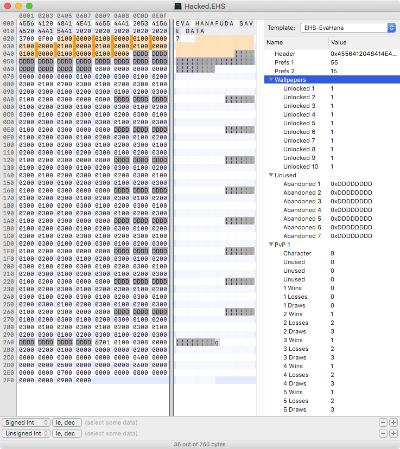
Task: Select the Header row in template tree
Action: [x=285, y=54]
